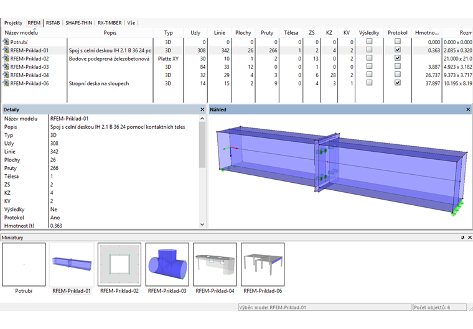473x329 pixels.
Task: Sort by Výsledky column header
Action: (369, 32)
